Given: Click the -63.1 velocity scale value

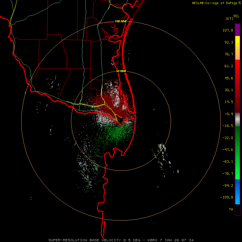Looking at the screenshot, I should coord(228,162).
